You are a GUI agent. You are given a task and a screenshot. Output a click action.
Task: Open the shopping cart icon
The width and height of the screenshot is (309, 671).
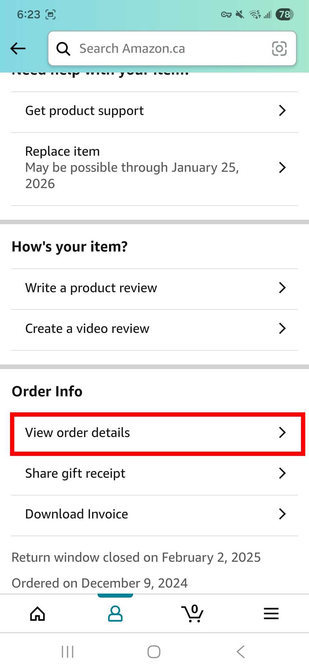coord(193,614)
